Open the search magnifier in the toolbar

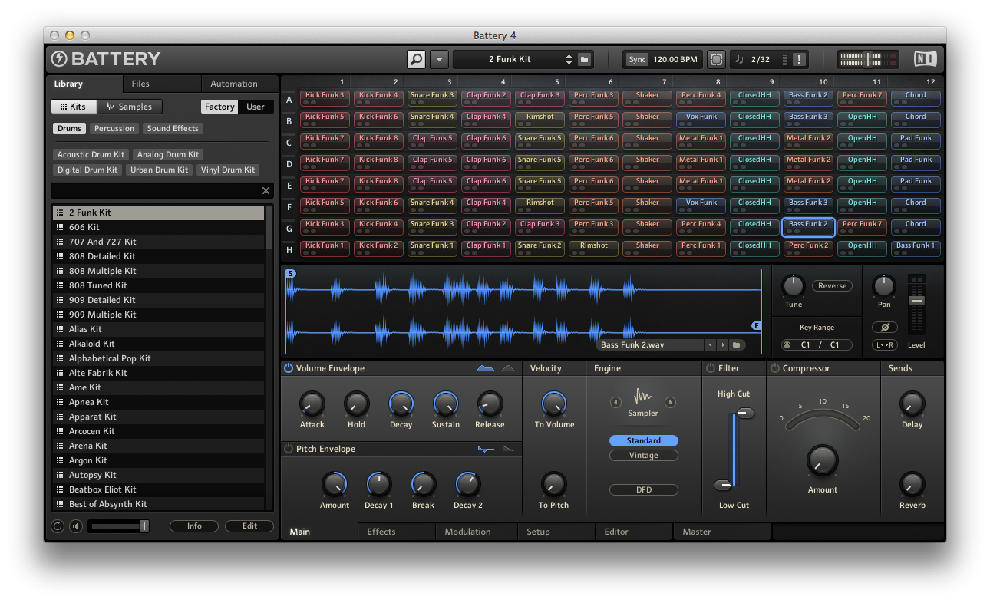[x=416, y=59]
